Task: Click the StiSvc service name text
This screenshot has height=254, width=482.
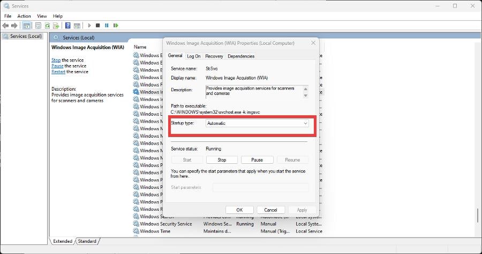Action: coord(212,69)
